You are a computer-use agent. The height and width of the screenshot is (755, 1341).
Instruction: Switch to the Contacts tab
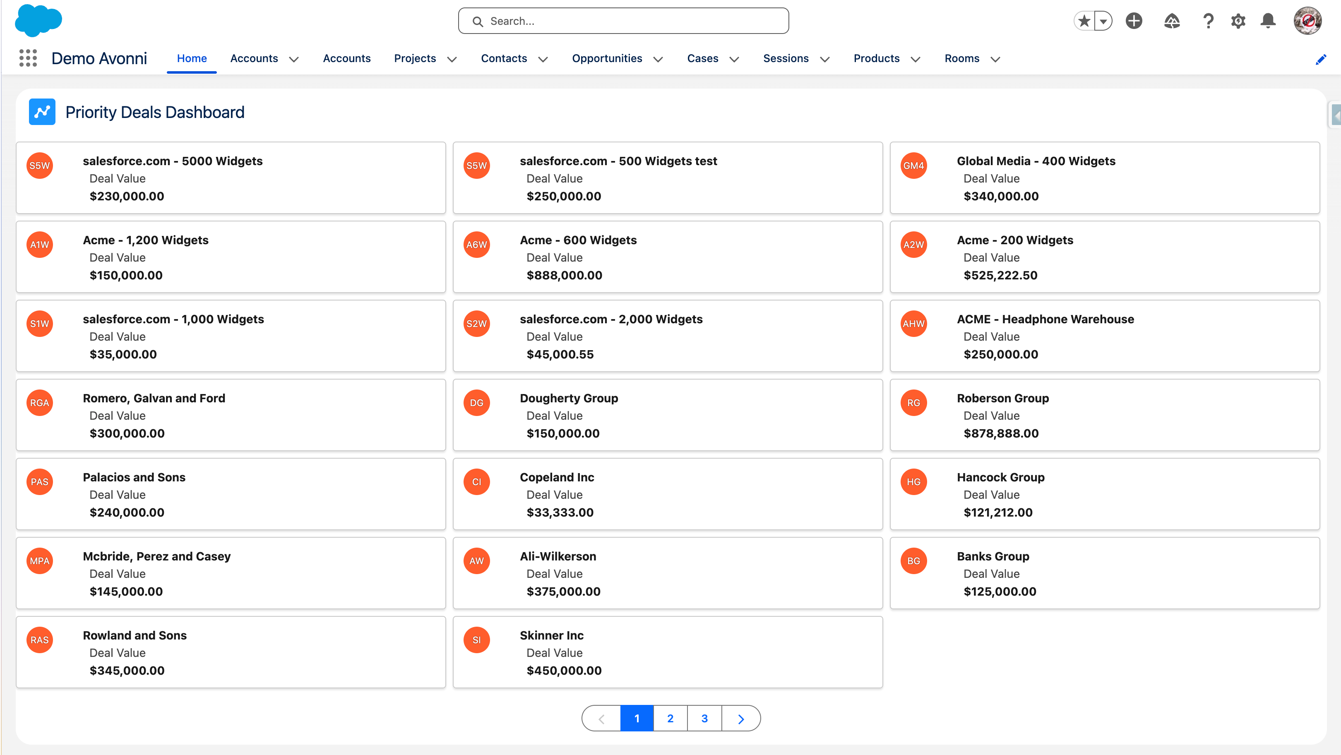504,58
